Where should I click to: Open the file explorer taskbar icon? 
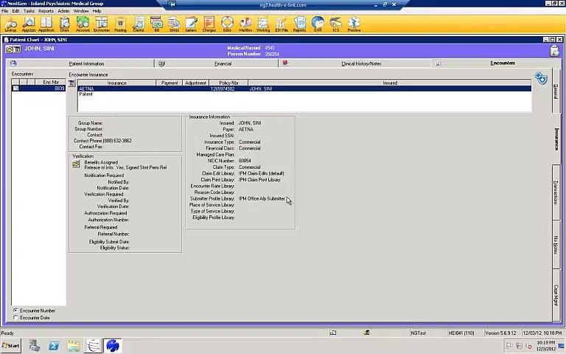(x=74, y=346)
